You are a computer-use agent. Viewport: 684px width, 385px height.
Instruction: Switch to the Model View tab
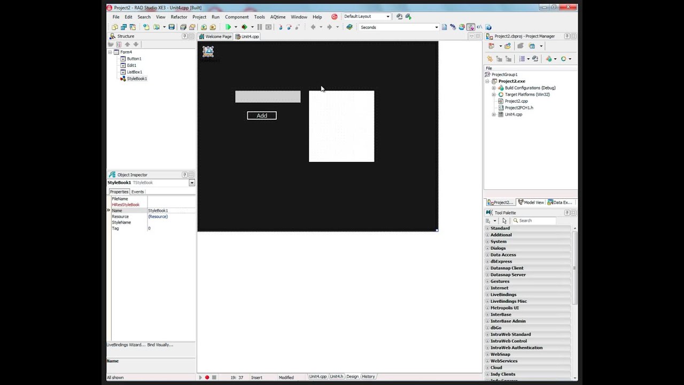(531, 202)
